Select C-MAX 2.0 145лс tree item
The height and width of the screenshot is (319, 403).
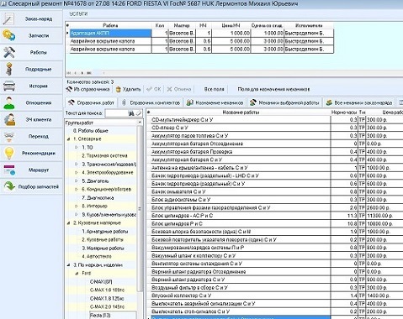[x=107, y=306]
